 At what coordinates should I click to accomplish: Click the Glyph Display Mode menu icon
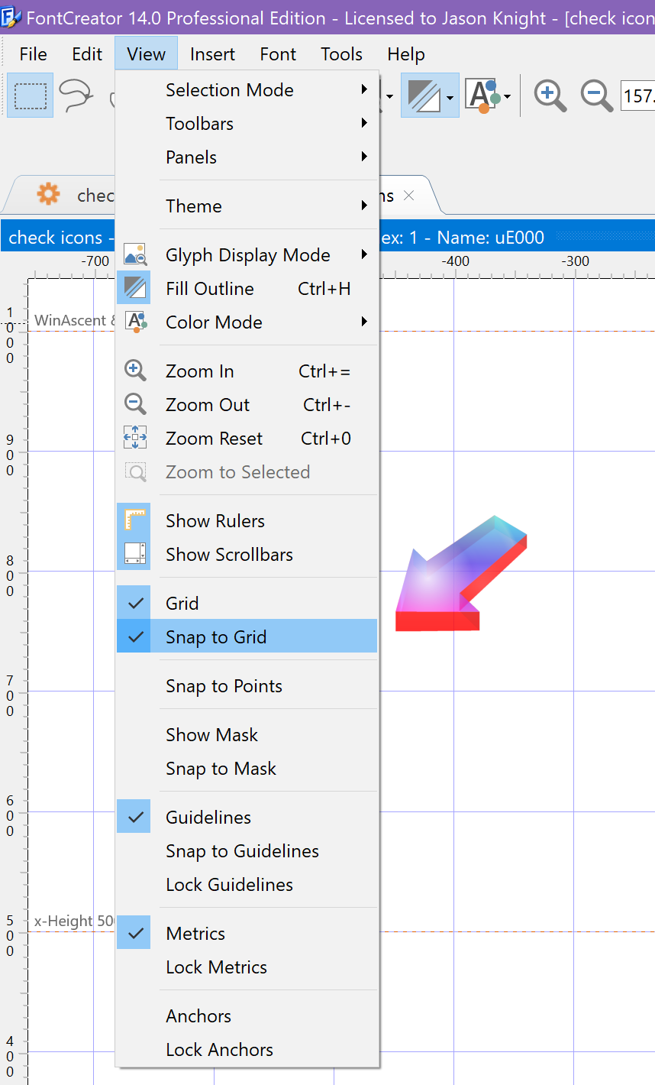[134, 254]
